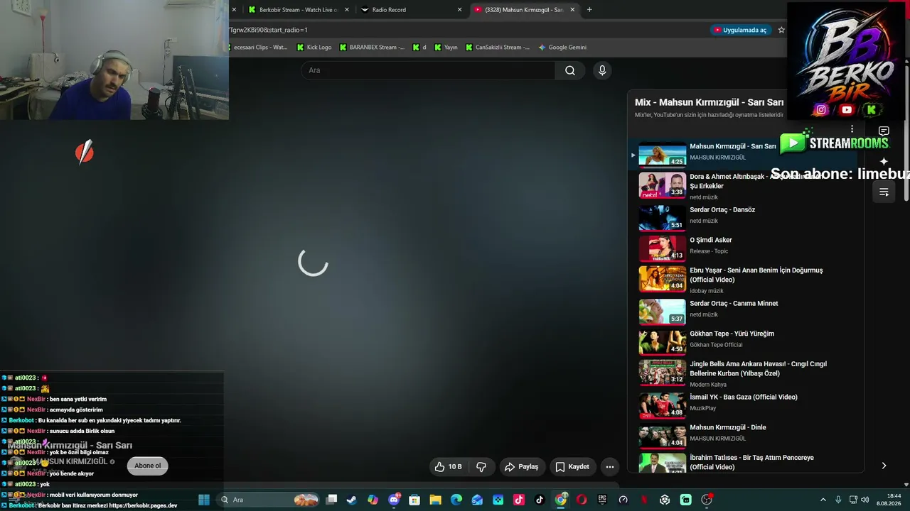Viewport: 910px width, 511px height.
Task: Open the Mix playlist three-dot menu
Action: click(852, 129)
